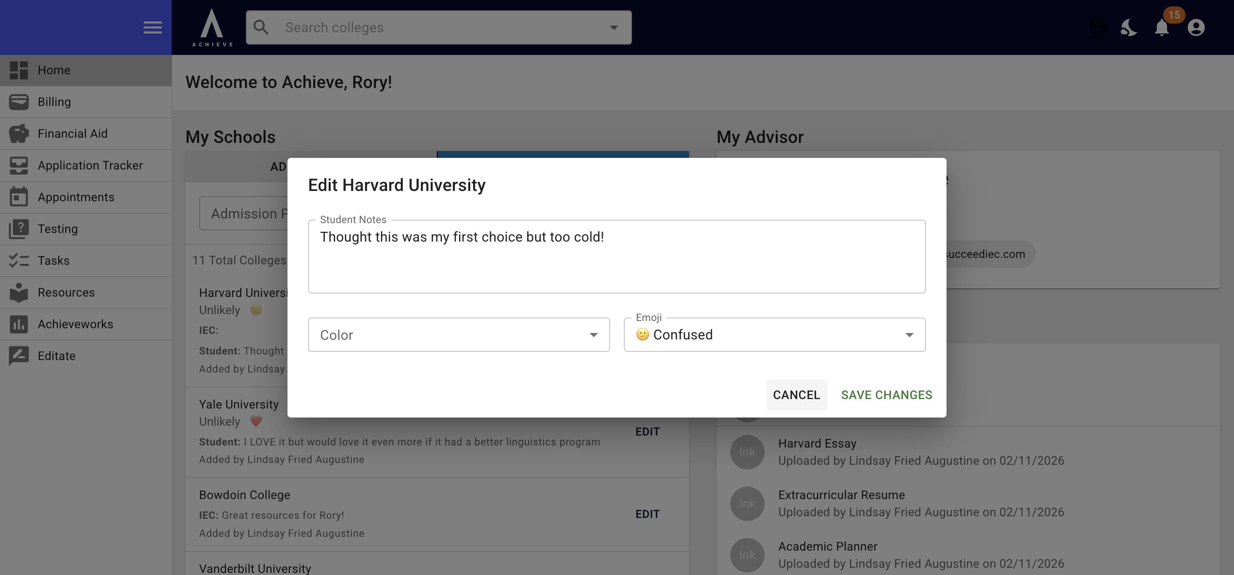
Task: Open Academic Planner document
Action: click(x=827, y=546)
